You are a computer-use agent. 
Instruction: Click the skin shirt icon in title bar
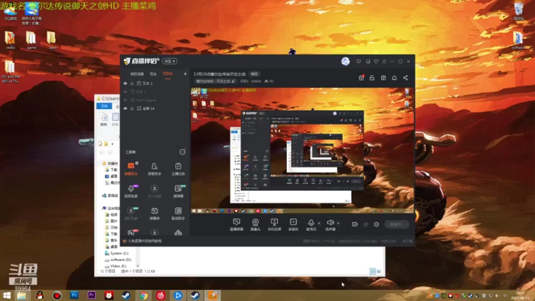coord(376,62)
